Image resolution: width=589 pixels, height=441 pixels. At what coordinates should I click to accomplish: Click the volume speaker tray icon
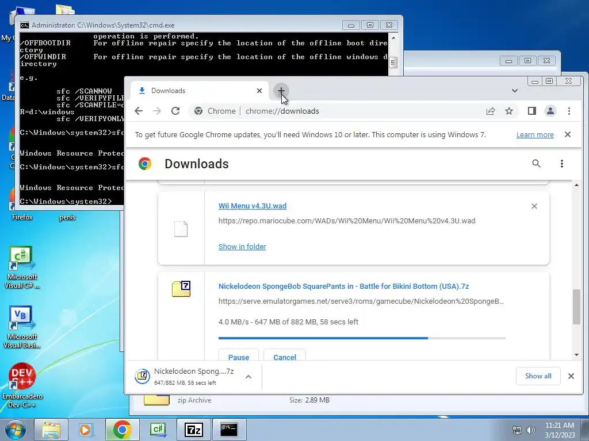point(531,430)
